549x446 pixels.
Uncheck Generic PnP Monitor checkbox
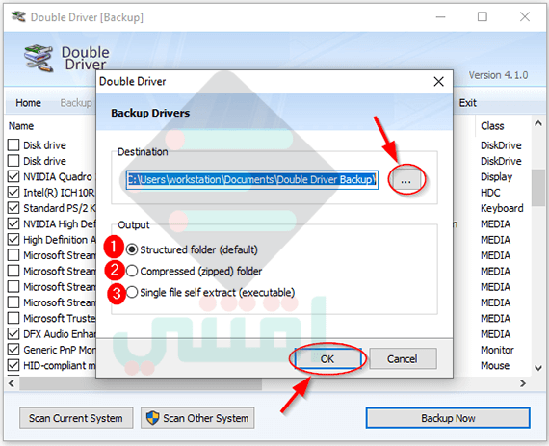pos(13,350)
